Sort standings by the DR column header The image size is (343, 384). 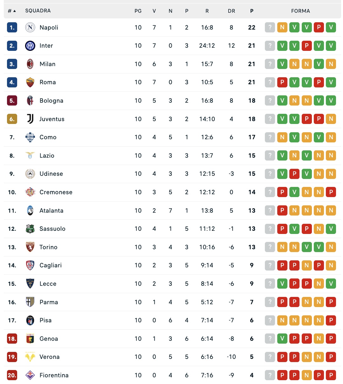click(x=232, y=11)
